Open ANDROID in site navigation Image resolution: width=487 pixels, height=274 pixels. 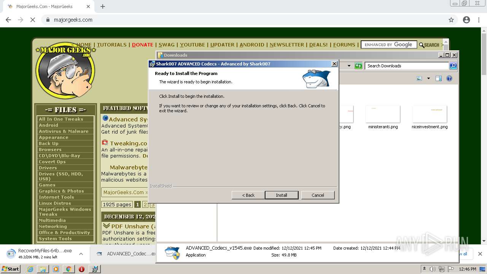(252, 45)
